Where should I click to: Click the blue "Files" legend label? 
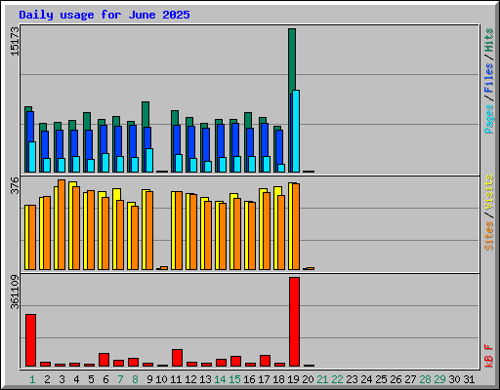click(488, 78)
